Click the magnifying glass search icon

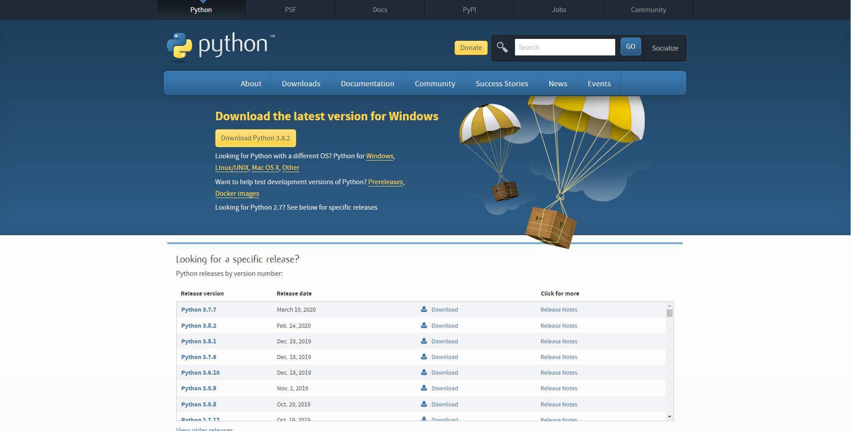point(502,47)
